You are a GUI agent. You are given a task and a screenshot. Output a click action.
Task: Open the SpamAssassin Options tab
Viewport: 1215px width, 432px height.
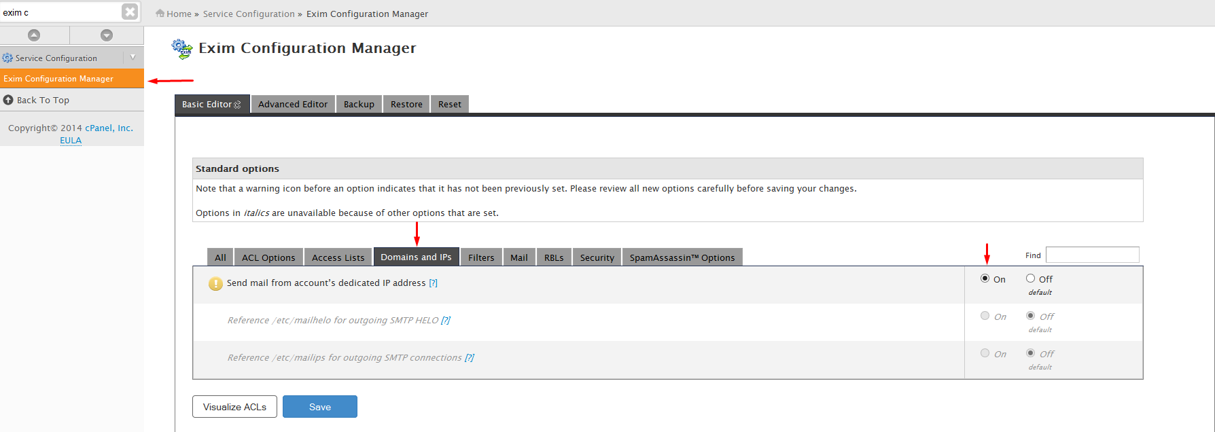tap(682, 257)
